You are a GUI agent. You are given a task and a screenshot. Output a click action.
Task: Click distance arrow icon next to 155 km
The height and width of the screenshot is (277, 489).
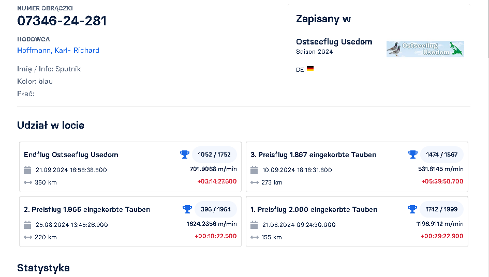pyautogui.click(x=254, y=237)
